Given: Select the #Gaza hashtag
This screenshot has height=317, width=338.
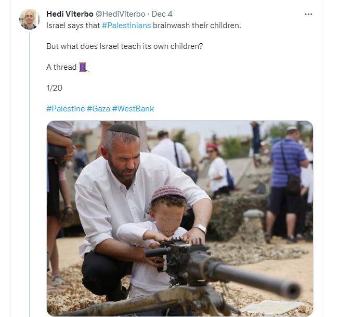Looking at the screenshot, I should tap(98, 109).
